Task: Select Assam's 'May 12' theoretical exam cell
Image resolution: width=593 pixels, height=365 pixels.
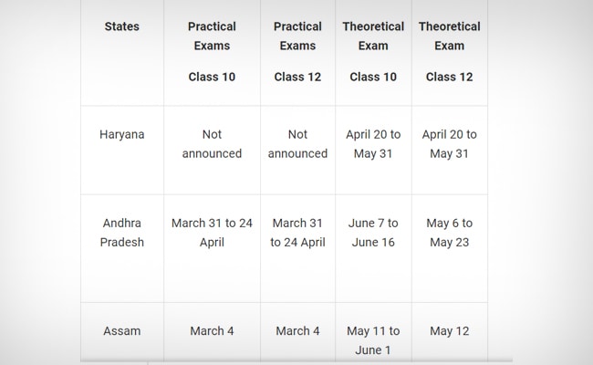Action: [449, 331]
